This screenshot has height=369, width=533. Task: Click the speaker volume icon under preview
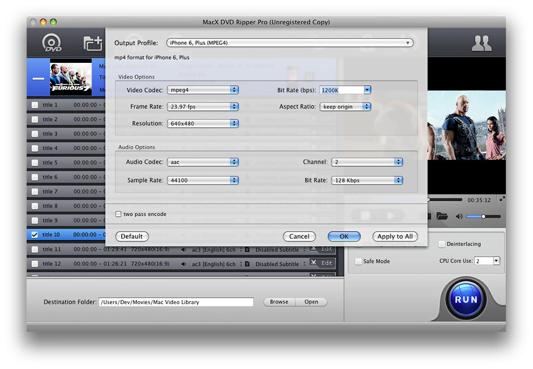pyautogui.click(x=459, y=216)
